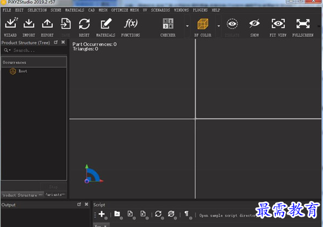Undock the Product Structure panel

coord(56,42)
